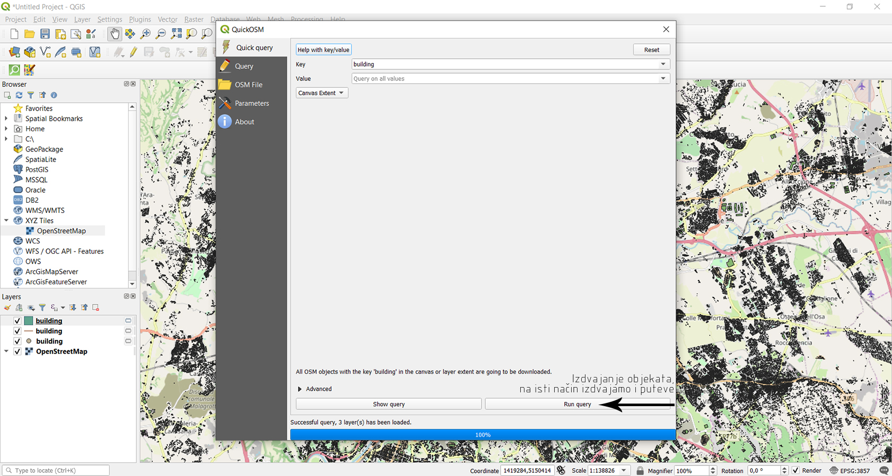The image size is (892, 476).
Task: Select the Pan Map hand tool
Action: pos(115,34)
